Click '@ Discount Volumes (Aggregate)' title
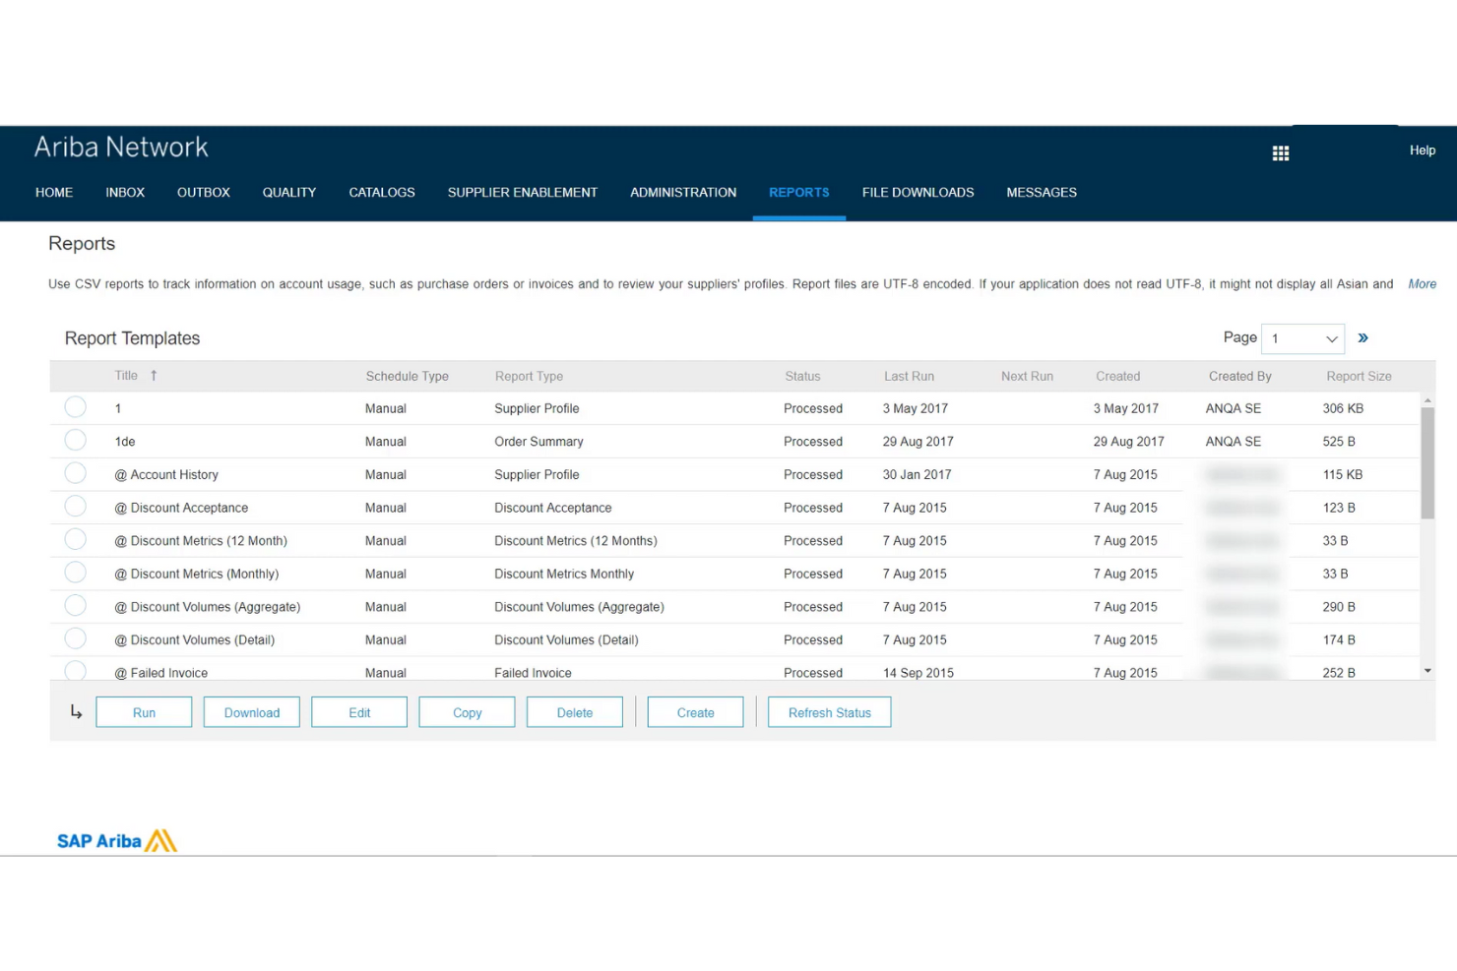1457x971 pixels. pos(208,607)
